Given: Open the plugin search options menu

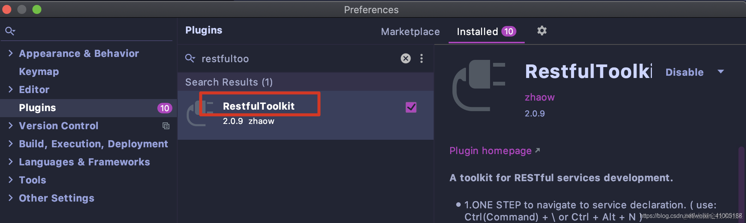Looking at the screenshot, I should (422, 58).
